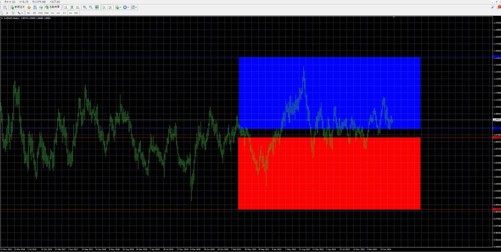Toggle the chart auto scroll icon
Viewport: 501px width, 252px height.
104,7
